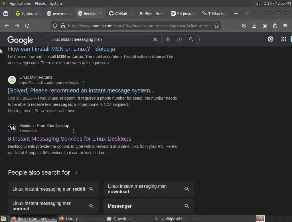Switch to the Trillian tab
292x222 pixels.
(214, 14)
